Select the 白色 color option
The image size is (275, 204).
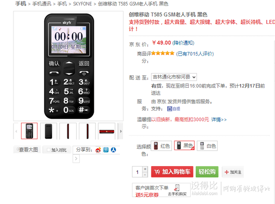(x=207, y=146)
